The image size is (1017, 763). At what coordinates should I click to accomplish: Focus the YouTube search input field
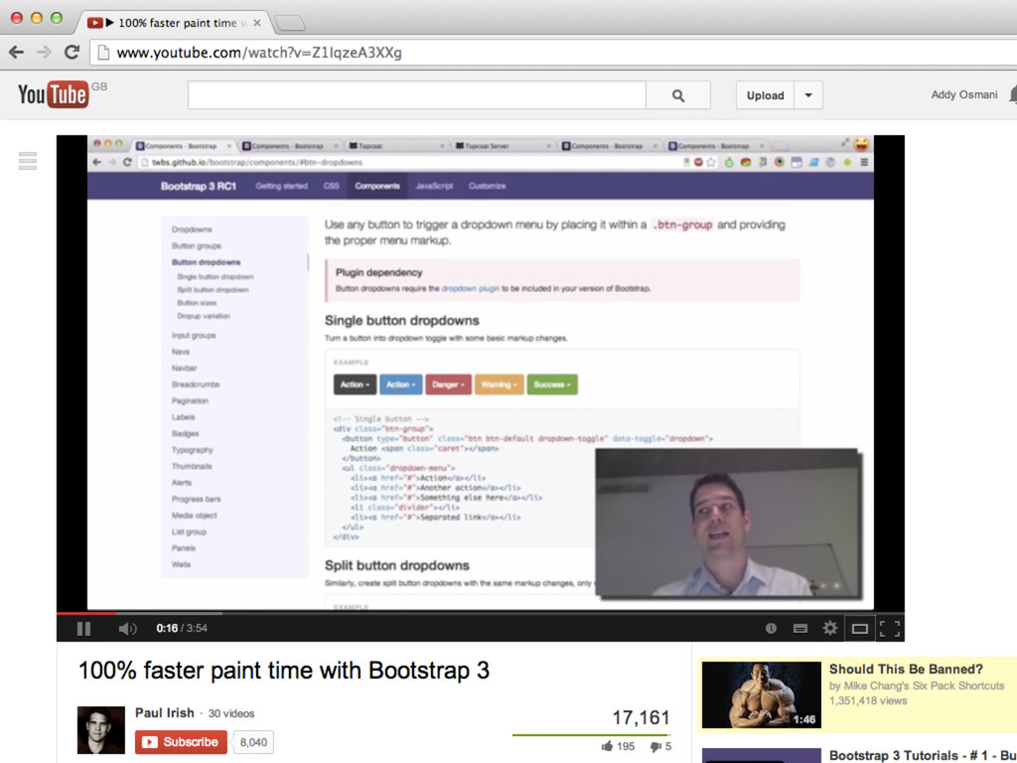[416, 95]
